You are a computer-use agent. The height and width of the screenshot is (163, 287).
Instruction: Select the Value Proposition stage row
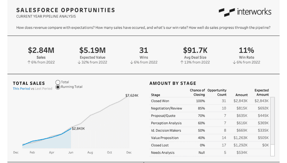click(210, 138)
